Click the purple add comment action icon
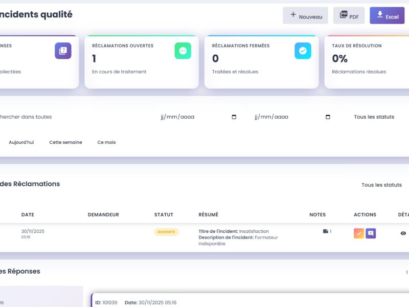Viewport: 409px width, 307px height. 371,233
